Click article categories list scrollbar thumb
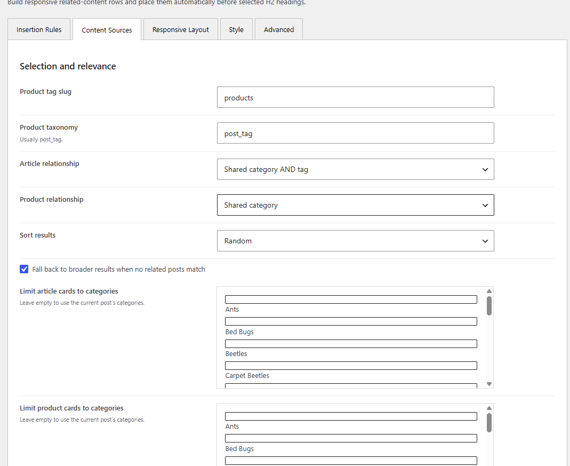 coord(489,306)
